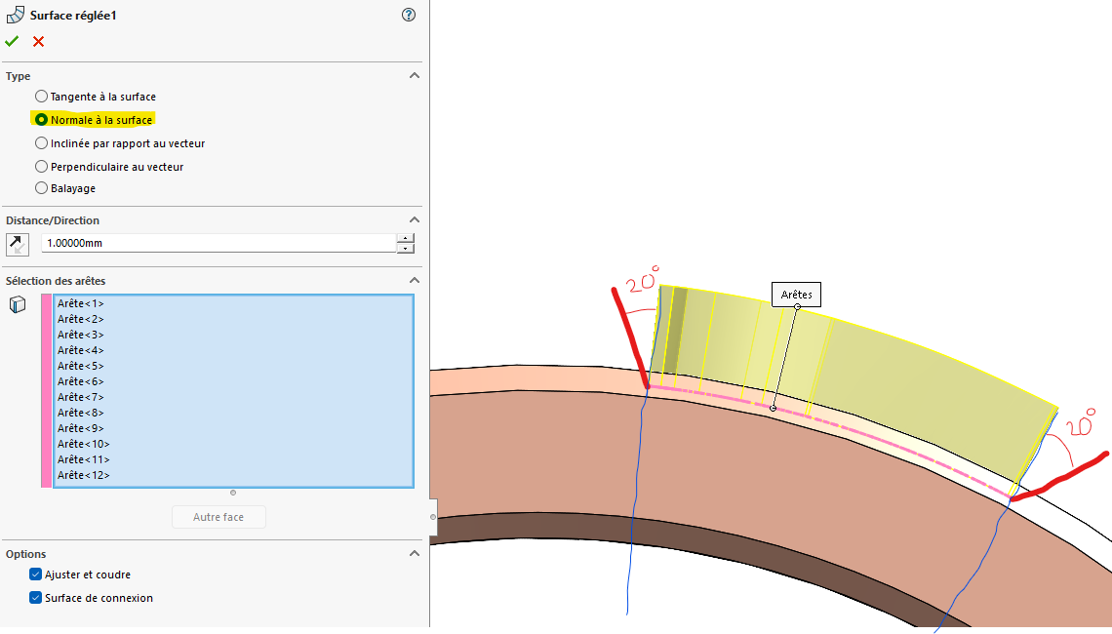Click the Surface réglée feature icon
The height and width of the screenshot is (634, 1112).
pos(16,15)
